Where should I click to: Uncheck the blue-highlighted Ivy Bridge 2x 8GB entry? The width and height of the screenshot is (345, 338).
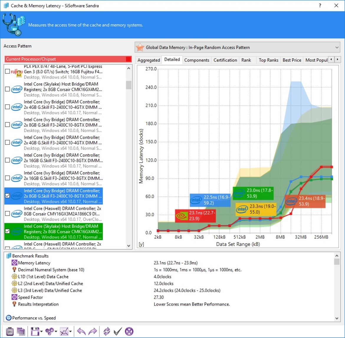(x=7, y=196)
